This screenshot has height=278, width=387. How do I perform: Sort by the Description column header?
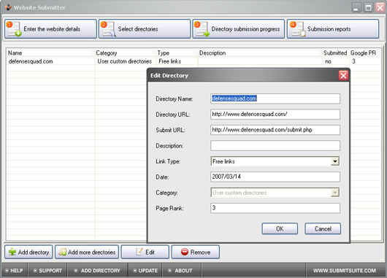pyautogui.click(x=260, y=53)
